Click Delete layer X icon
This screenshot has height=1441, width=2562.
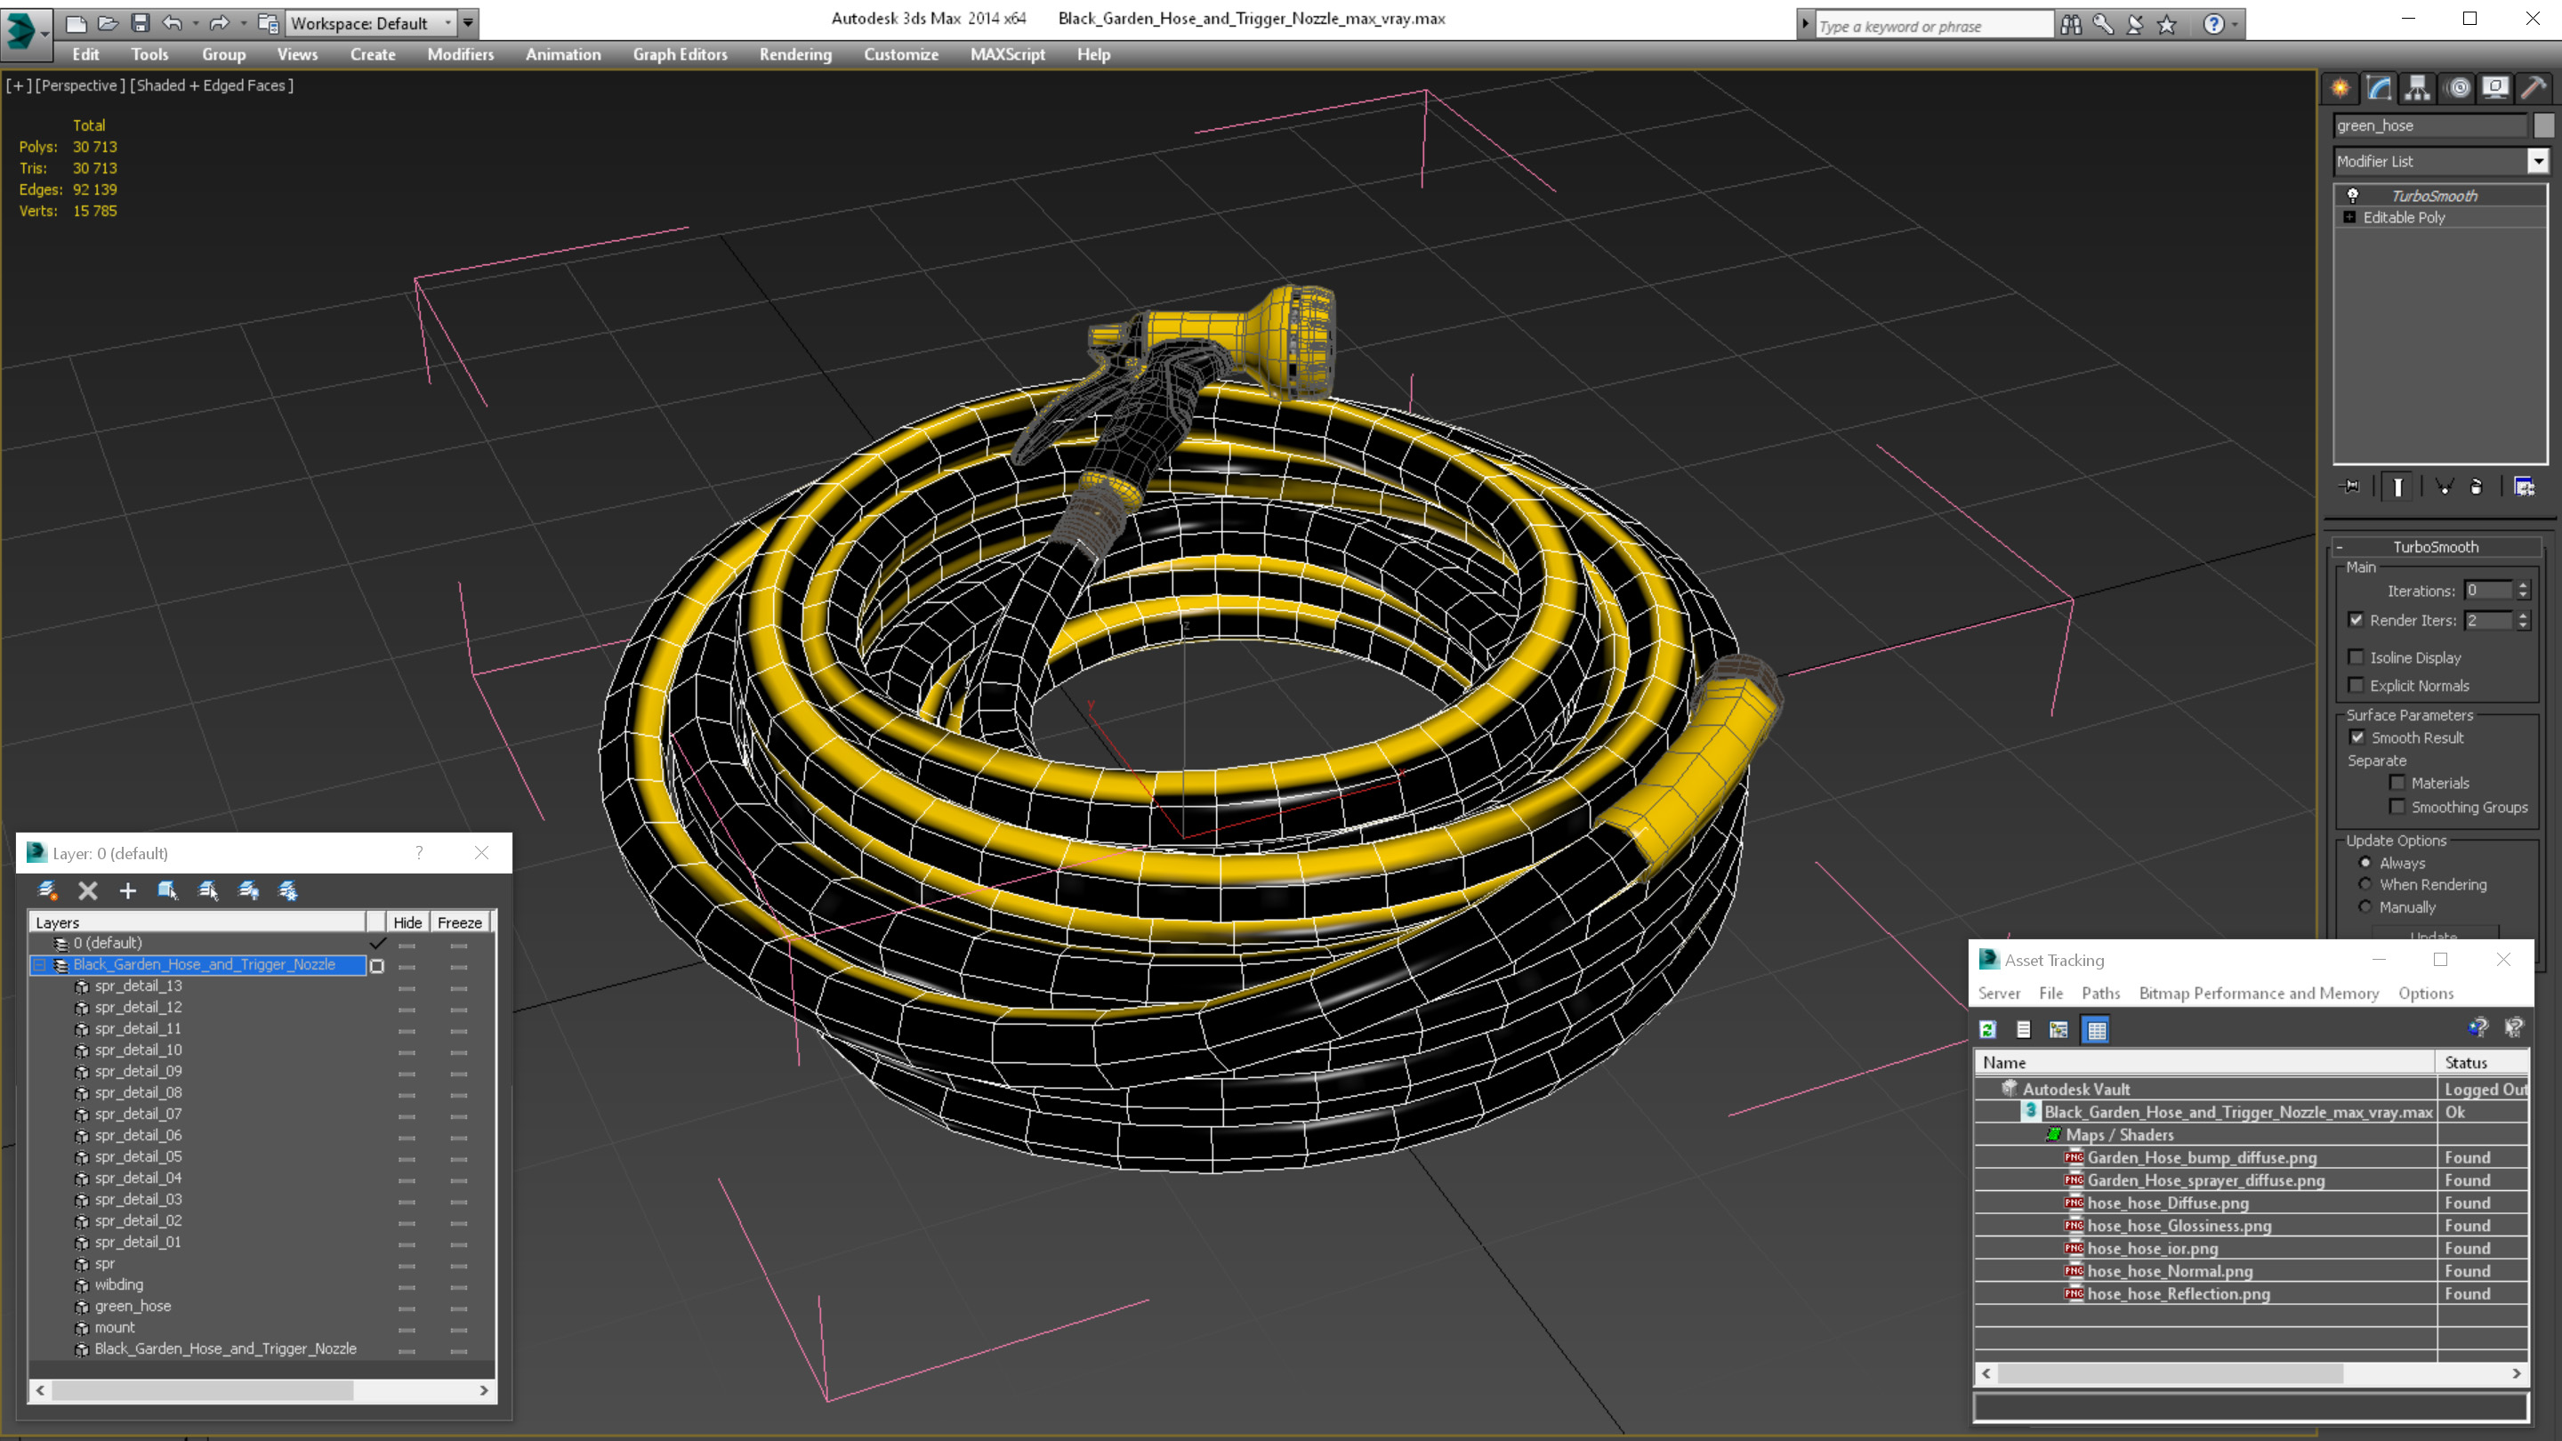pyautogui.click(x=87, y=890)
